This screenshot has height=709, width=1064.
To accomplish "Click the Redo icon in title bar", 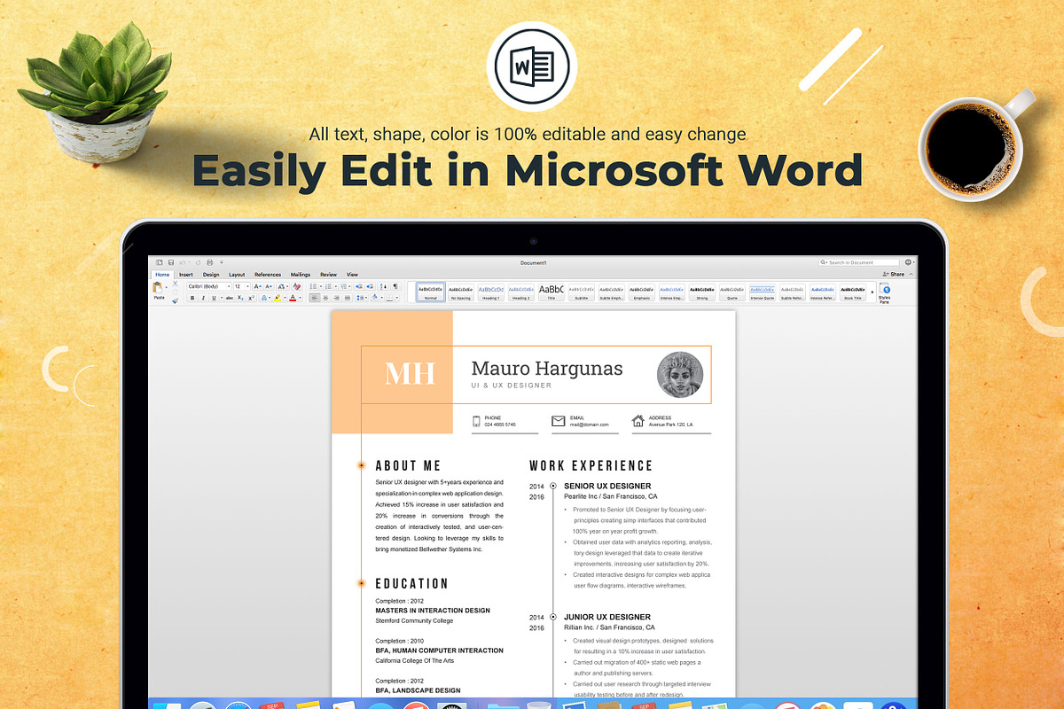I will pyautogui.click(x=198, y=262).
